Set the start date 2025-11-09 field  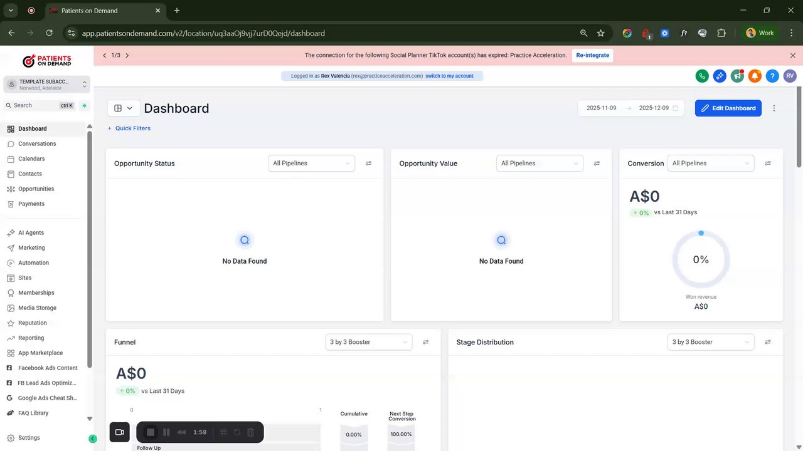[601, 108]
